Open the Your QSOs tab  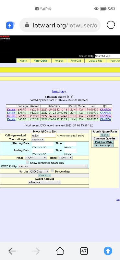41,61
